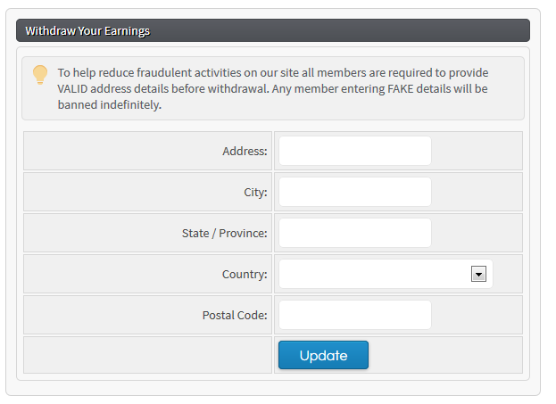Click the Postal Code input field
This screenshot has width=556, height=404.
tap(354, 315)
